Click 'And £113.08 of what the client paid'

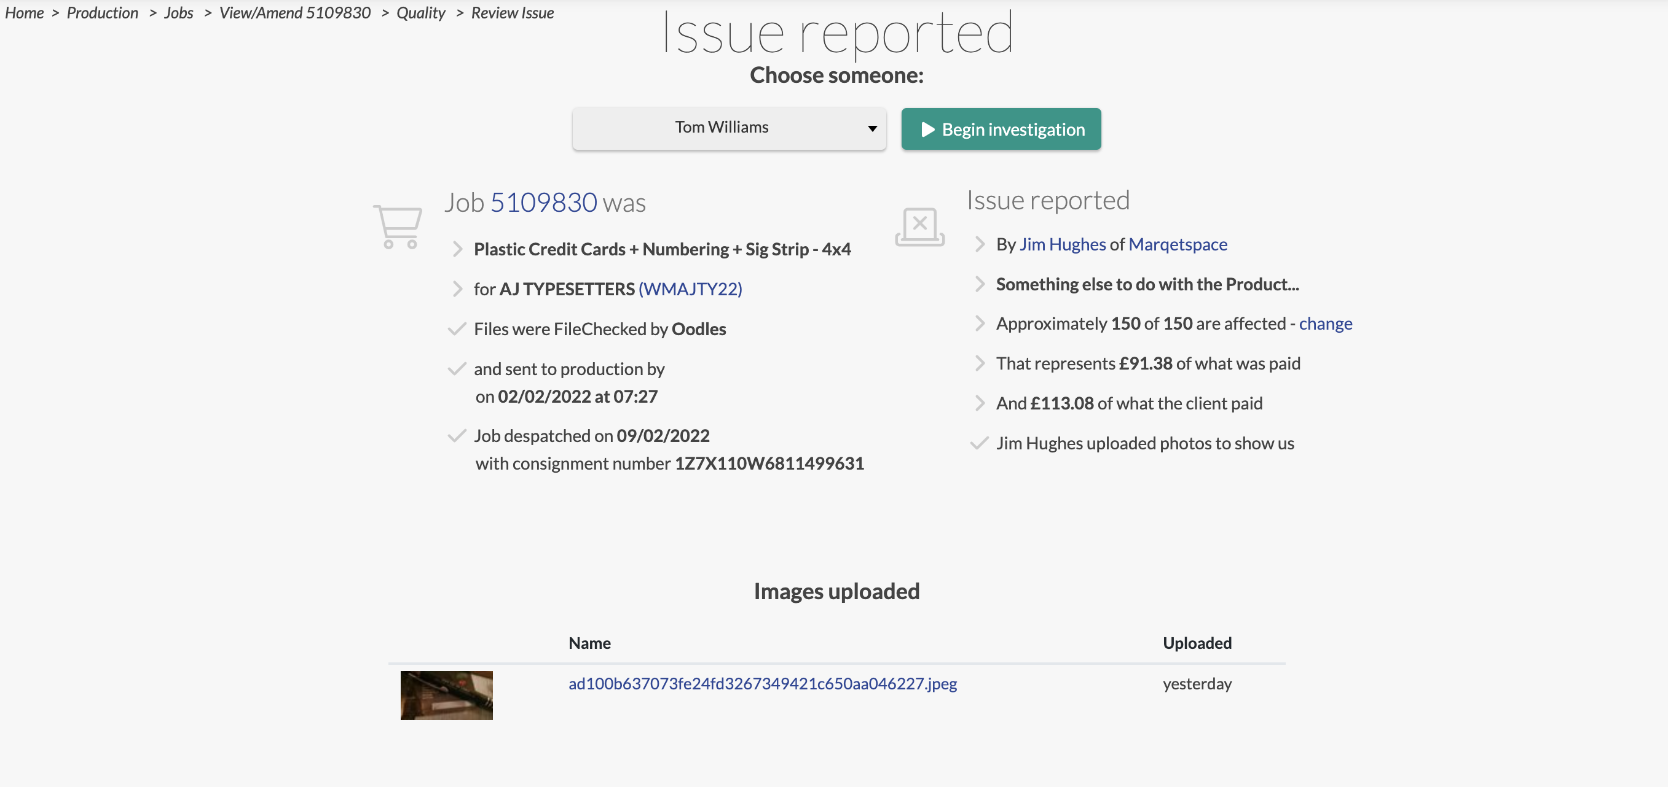1129,403
